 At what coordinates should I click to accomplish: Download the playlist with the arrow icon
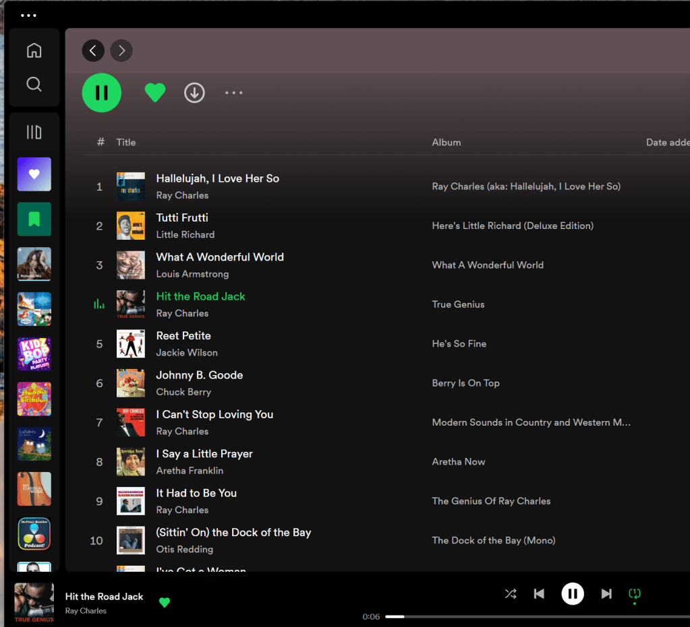(194, 93)
